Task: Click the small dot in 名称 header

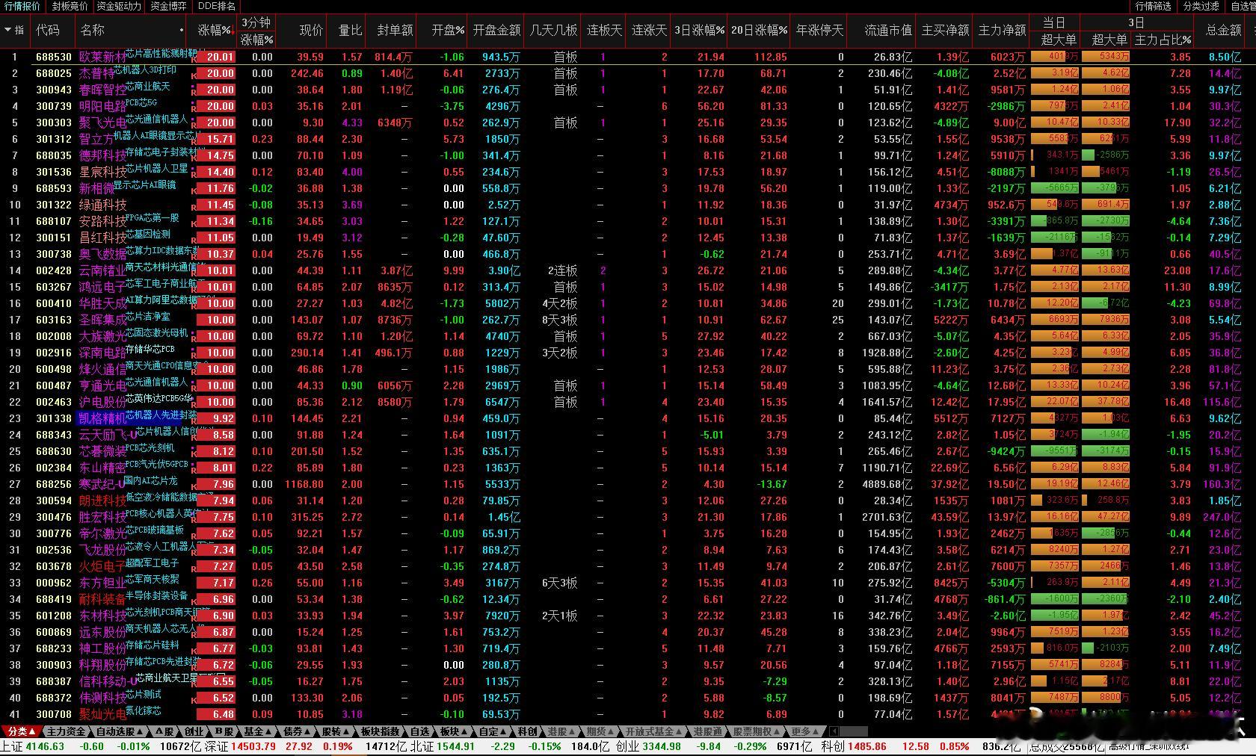Action: (182, 31)
